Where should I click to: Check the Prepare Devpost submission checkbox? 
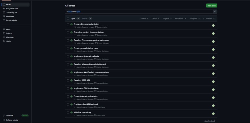[68, 24]
